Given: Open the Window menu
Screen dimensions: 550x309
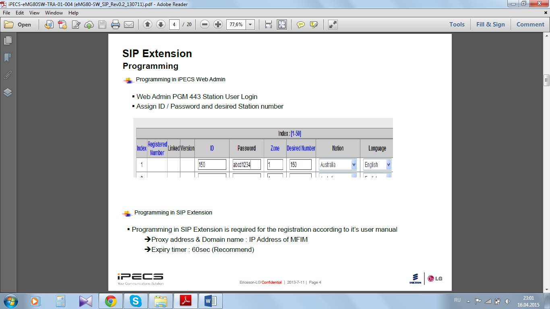Looking at the screenshot, I should click(x=54, y=13).
